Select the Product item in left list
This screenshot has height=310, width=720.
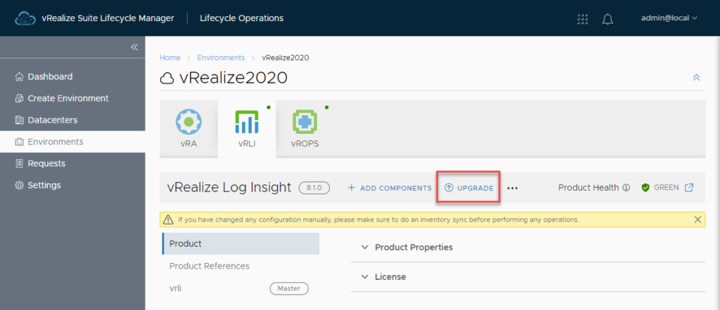pos(240,243)
